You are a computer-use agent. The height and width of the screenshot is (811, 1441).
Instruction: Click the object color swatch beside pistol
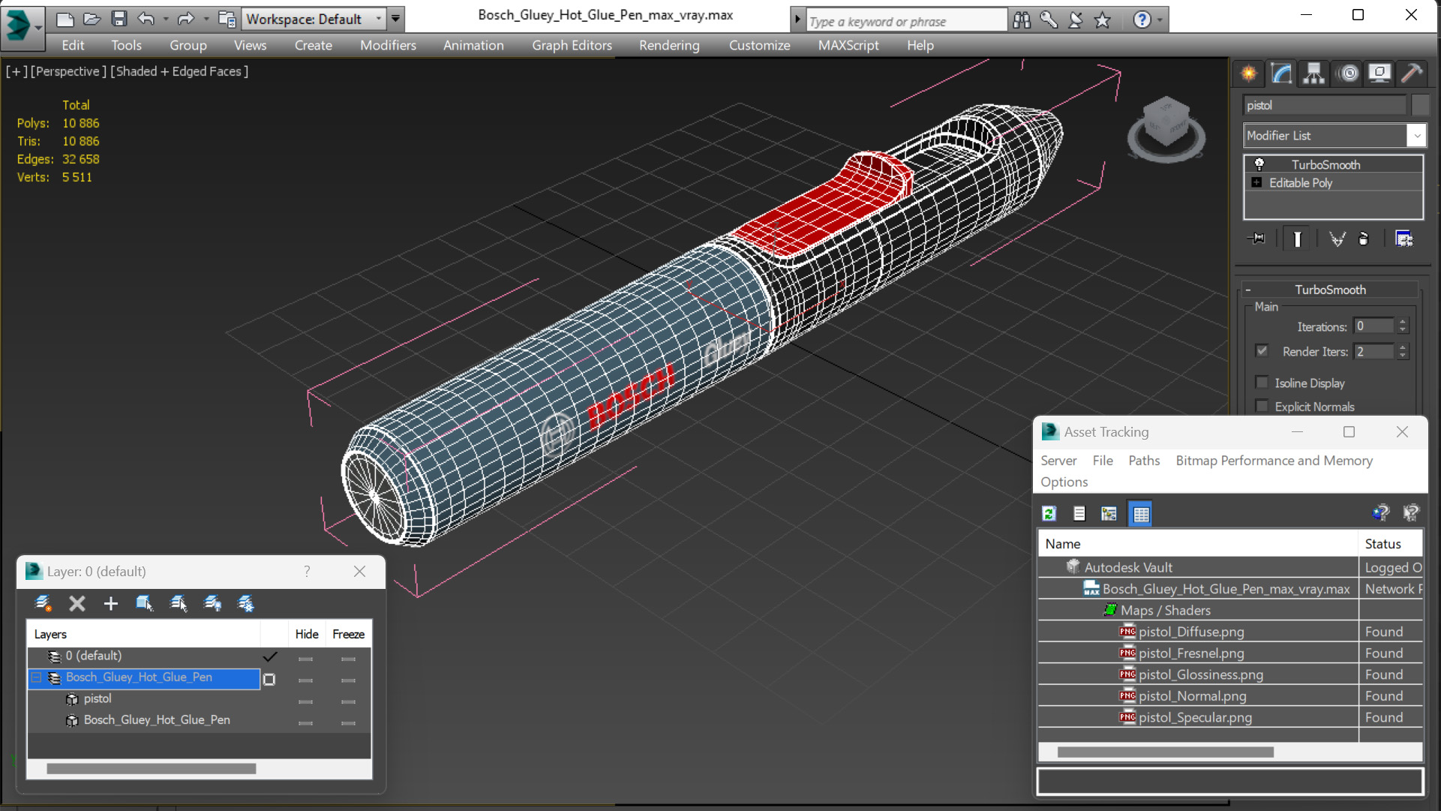click(x=1419, y=105)
